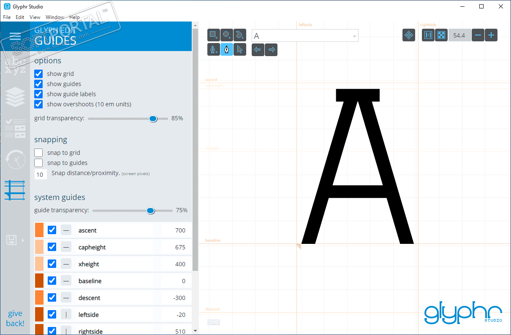Open the glyph chooser abc xyz panel
511x335 pixels.
15,66
